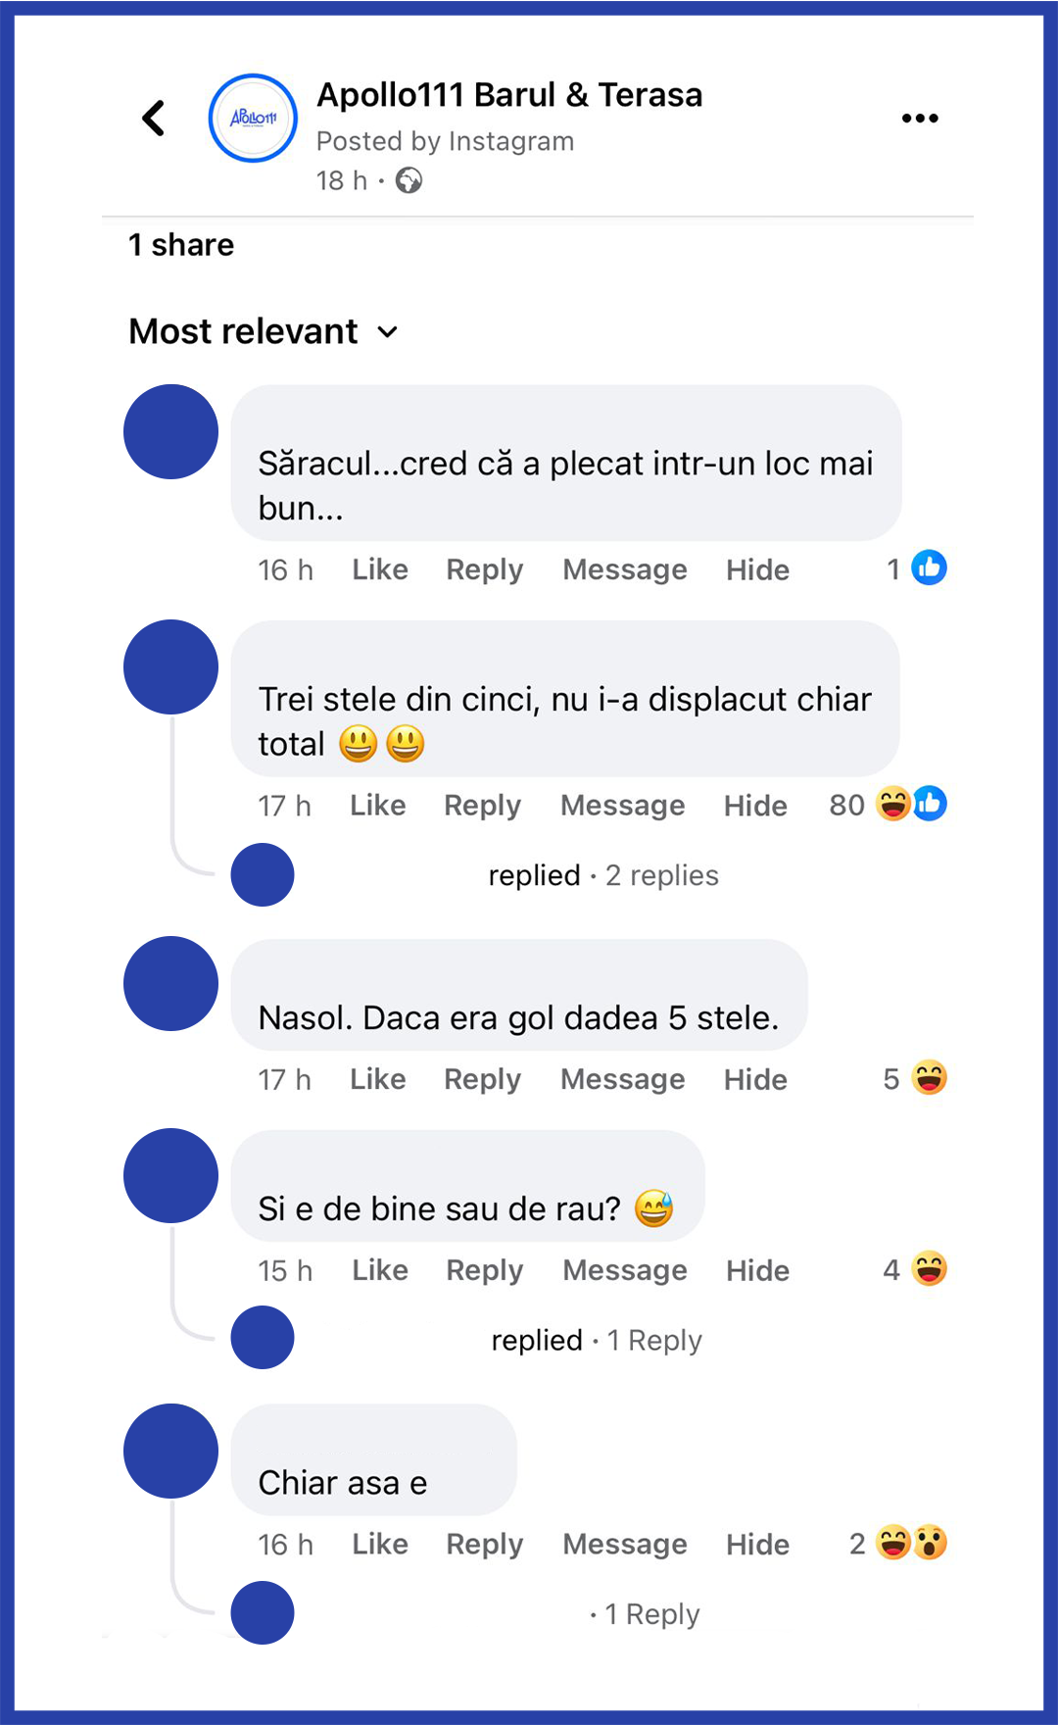This screenshot has height=1725, width=1058.
Task: Expand the 2 replies thread
Action: (661, 875)
